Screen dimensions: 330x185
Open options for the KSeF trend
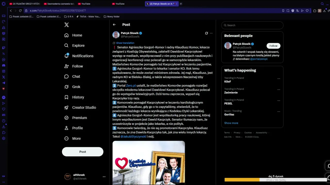[279, 79]
